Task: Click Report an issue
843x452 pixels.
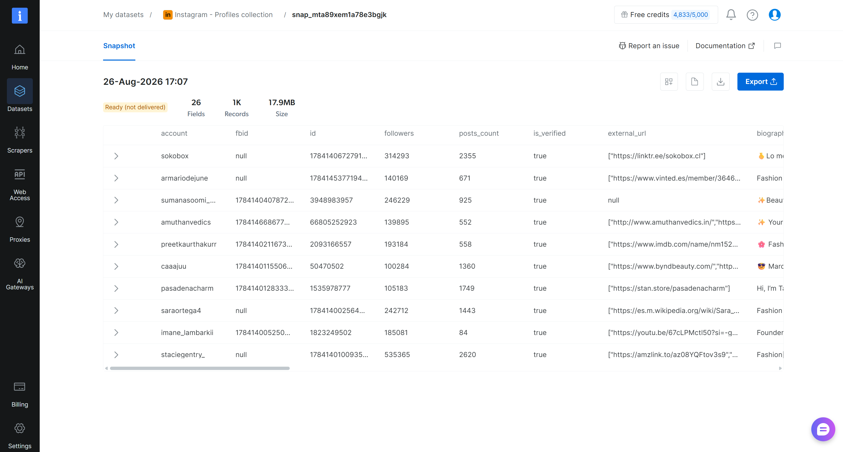Action: click(649, 46)
